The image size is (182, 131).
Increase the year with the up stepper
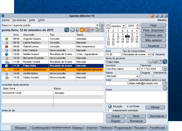137,25
